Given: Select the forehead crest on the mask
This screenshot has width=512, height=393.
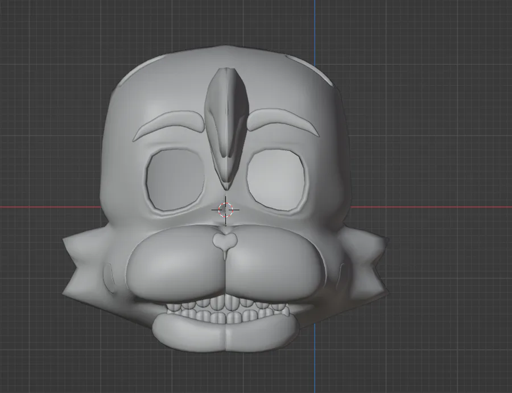Looking at the screenshot, I should 226,128.
